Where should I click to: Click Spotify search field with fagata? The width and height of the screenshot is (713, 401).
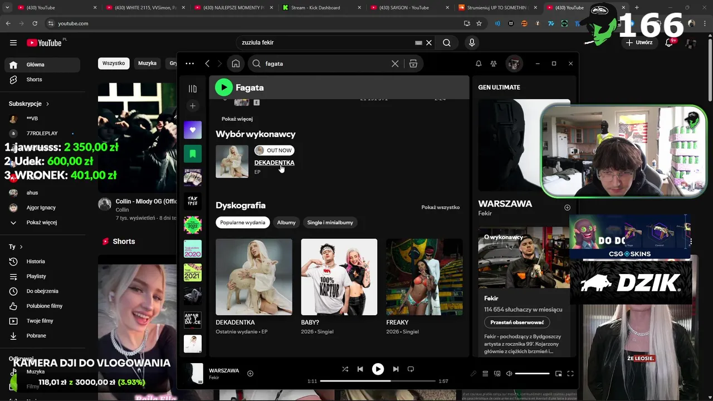tap(326, 63)
